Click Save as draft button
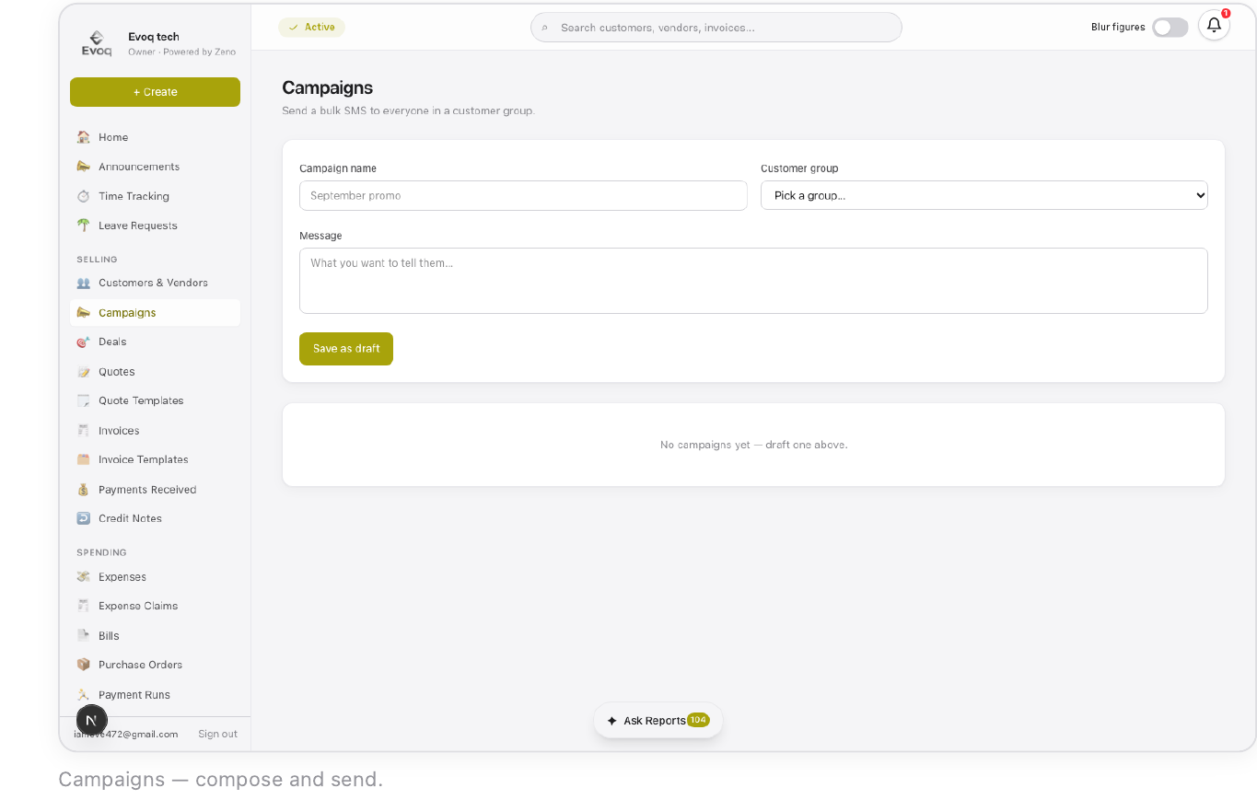The image size is (1257, 811). [346, 349]
